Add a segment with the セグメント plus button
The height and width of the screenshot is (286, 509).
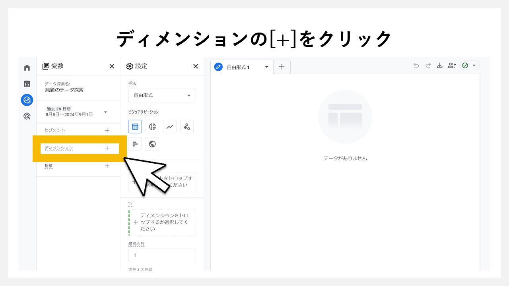107,130
